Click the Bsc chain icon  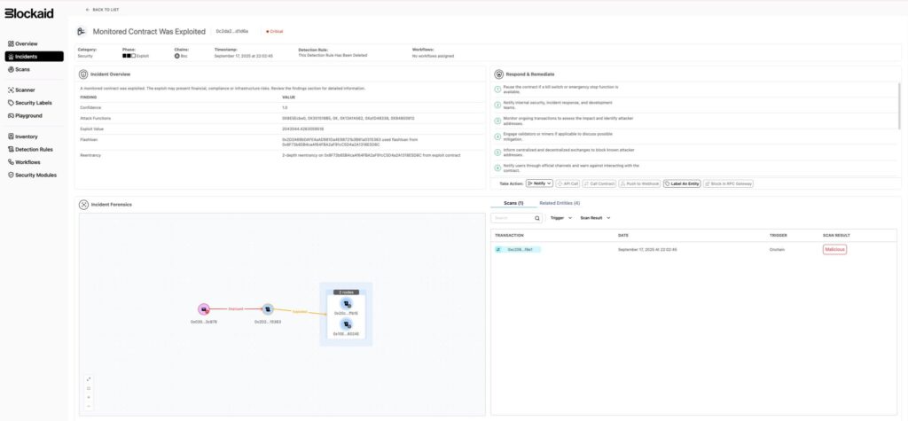coord(177,56)
